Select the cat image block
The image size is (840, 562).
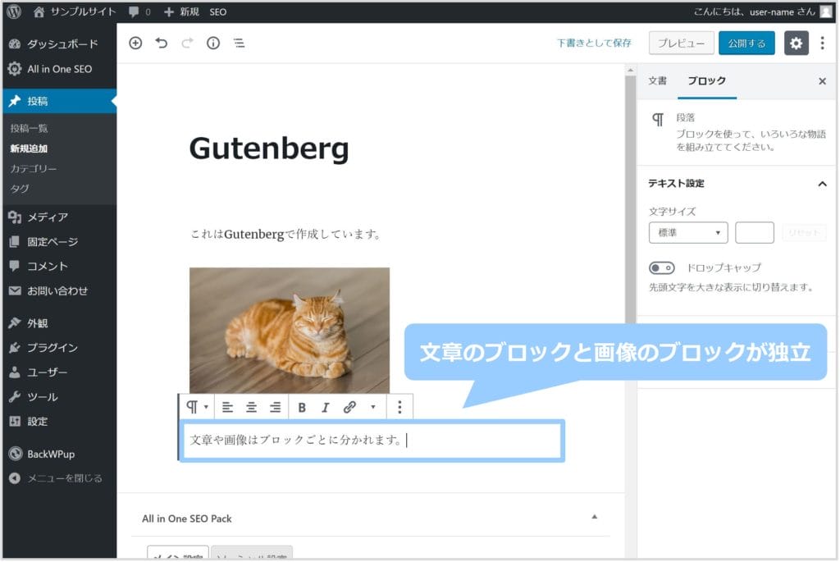(290, 330)
